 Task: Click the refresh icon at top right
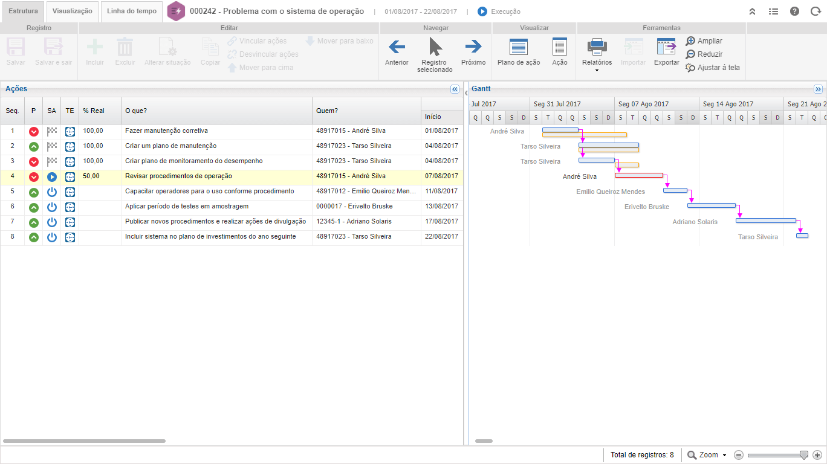click(x=816, y=11)
